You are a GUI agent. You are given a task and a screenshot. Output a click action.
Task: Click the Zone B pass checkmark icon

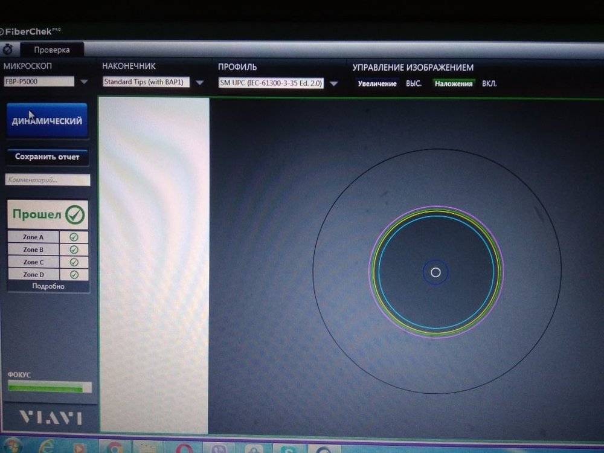coord(74,249)
